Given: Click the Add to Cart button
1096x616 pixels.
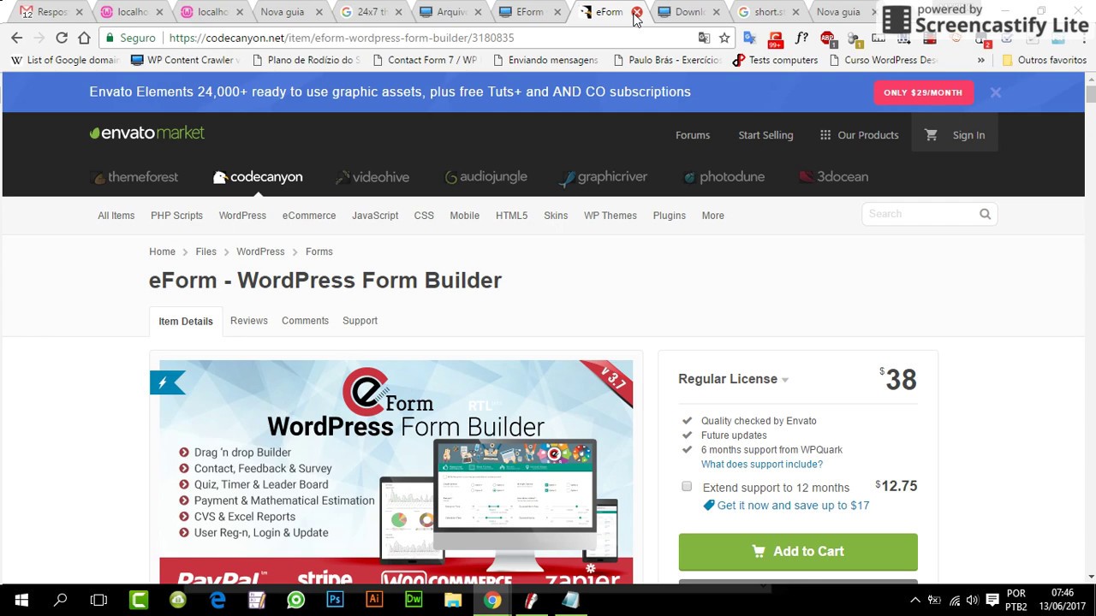Looking at the screenshot, I should pyautogui.click(x=798, y=552).
